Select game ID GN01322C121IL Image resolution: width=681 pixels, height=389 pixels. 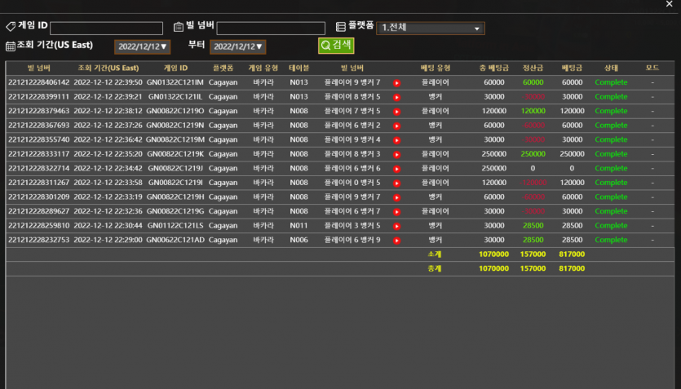coord(175,97)
